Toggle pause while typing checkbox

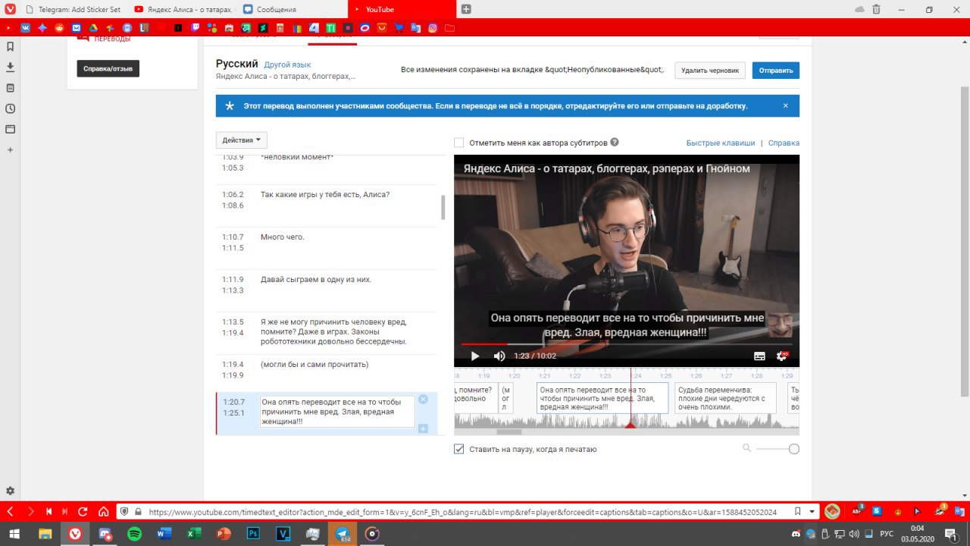click(x=458, y=449)
